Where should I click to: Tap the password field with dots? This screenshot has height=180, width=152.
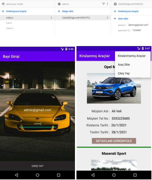pyautogui.click(x=37, y=124)
